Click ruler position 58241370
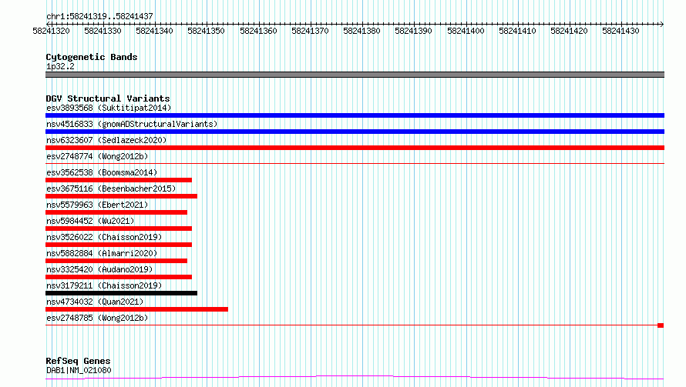 point(310,31)
